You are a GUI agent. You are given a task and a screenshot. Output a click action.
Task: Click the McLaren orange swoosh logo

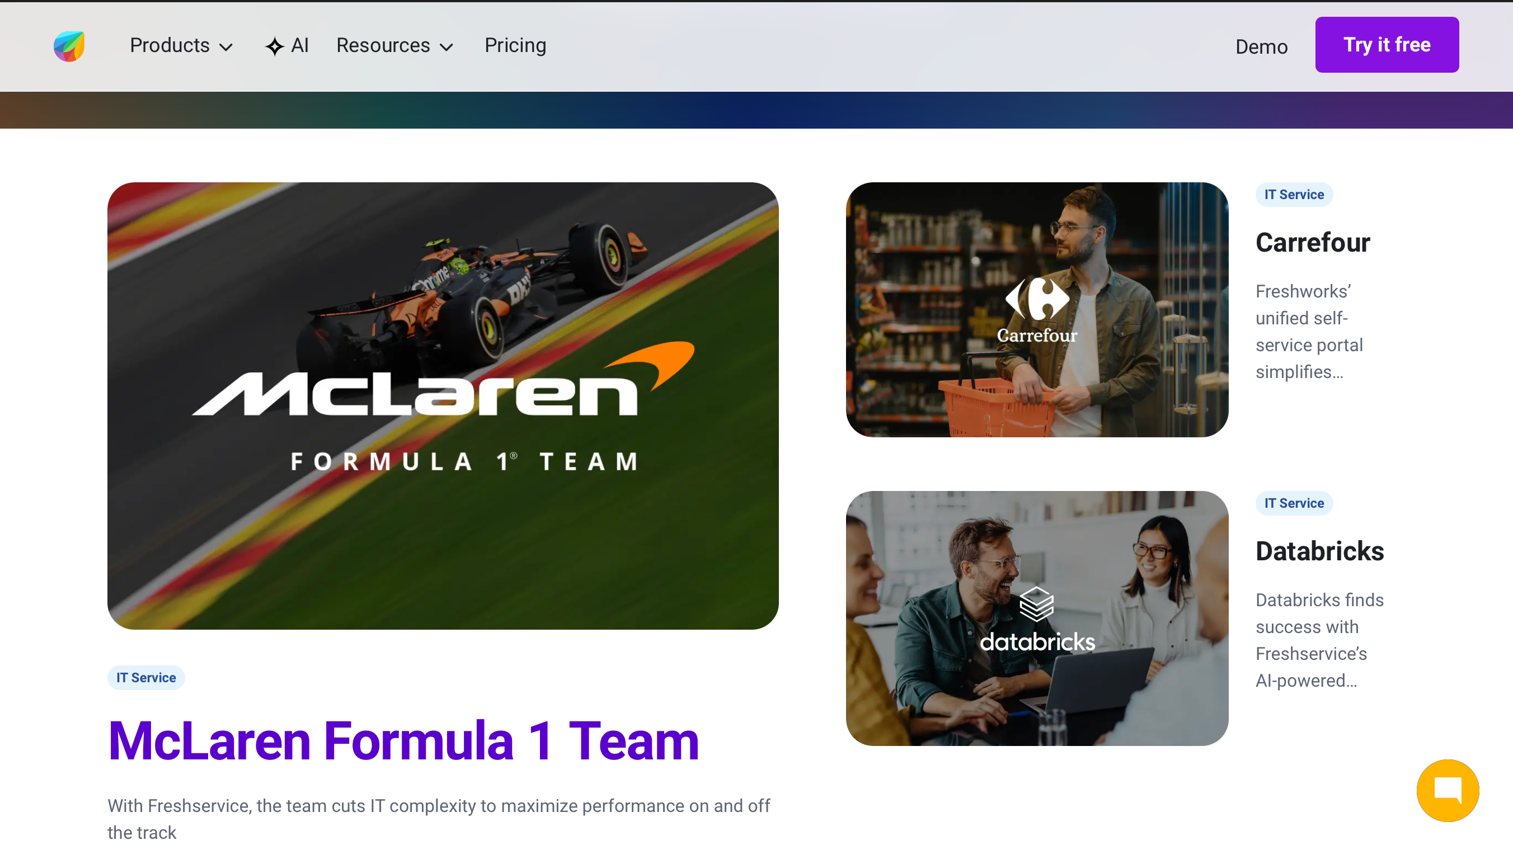tap(649, 365)
